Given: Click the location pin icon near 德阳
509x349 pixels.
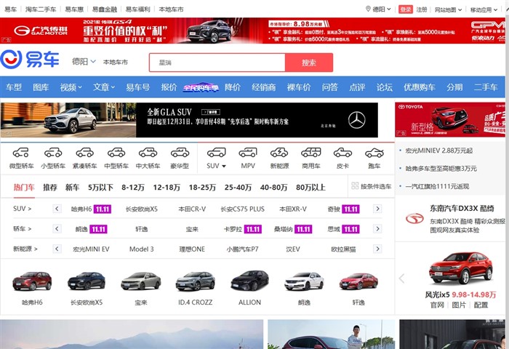Looking at the screenshot, I should [368, 9].
